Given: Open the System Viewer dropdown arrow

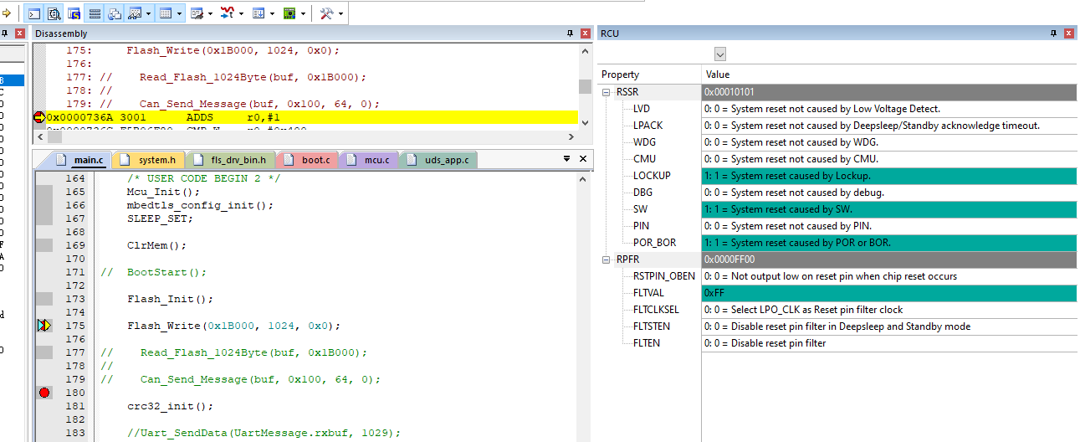Looking at the screenshot, I should (303, 13).
